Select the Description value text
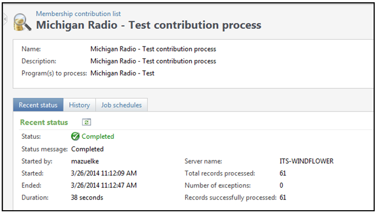Viewport: 377px width, 213px height. 153,61
